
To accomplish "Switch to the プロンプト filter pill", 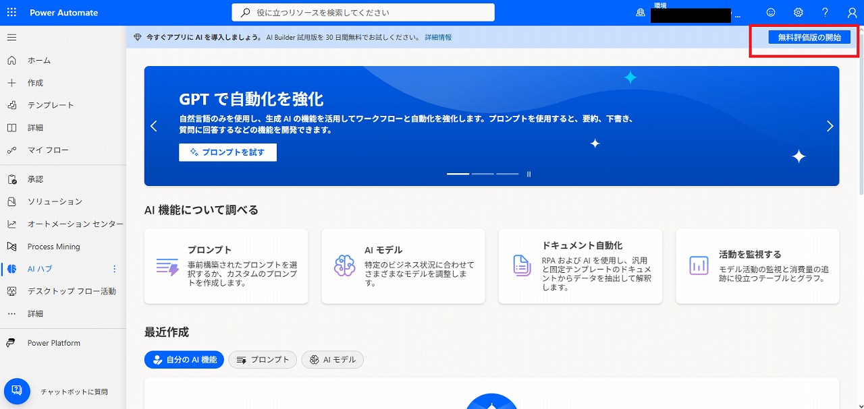I will tap(263, 360).
